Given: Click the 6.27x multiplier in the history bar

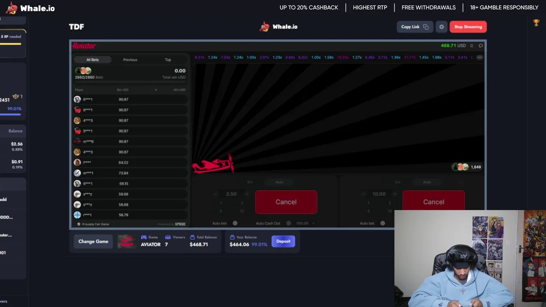Looking at the screenshot, I should [x=199, y=58].
